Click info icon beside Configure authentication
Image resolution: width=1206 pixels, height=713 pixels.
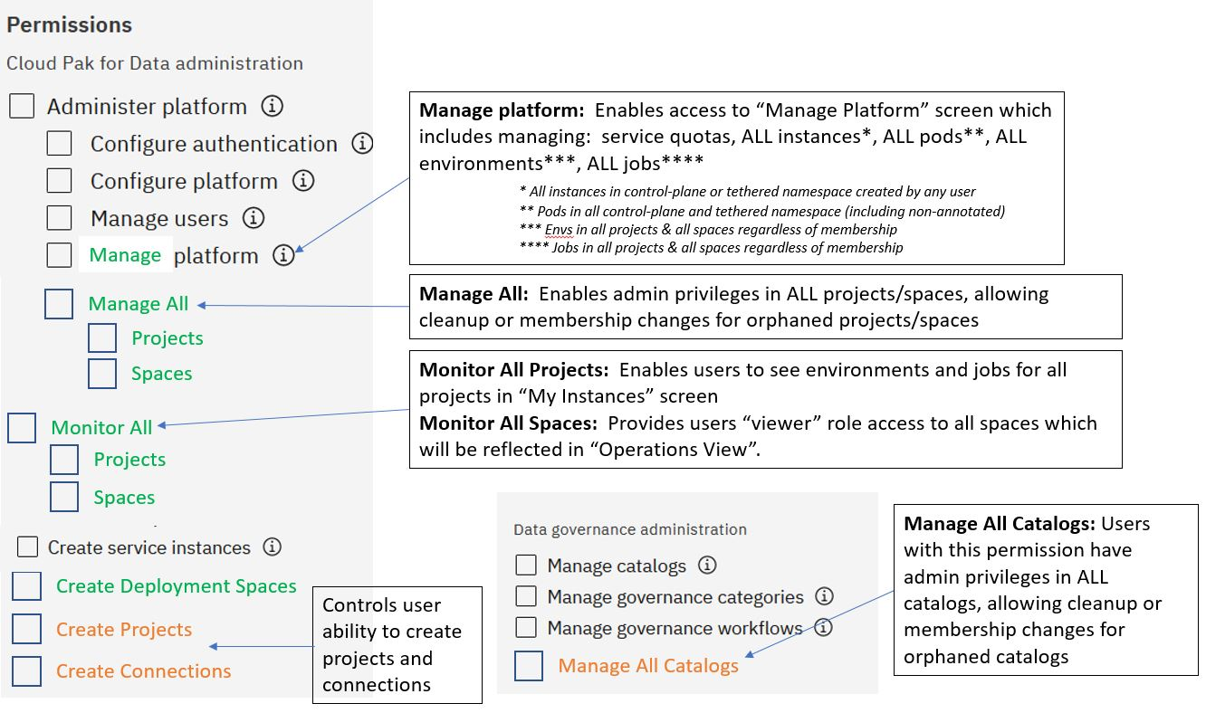(362, 143)
